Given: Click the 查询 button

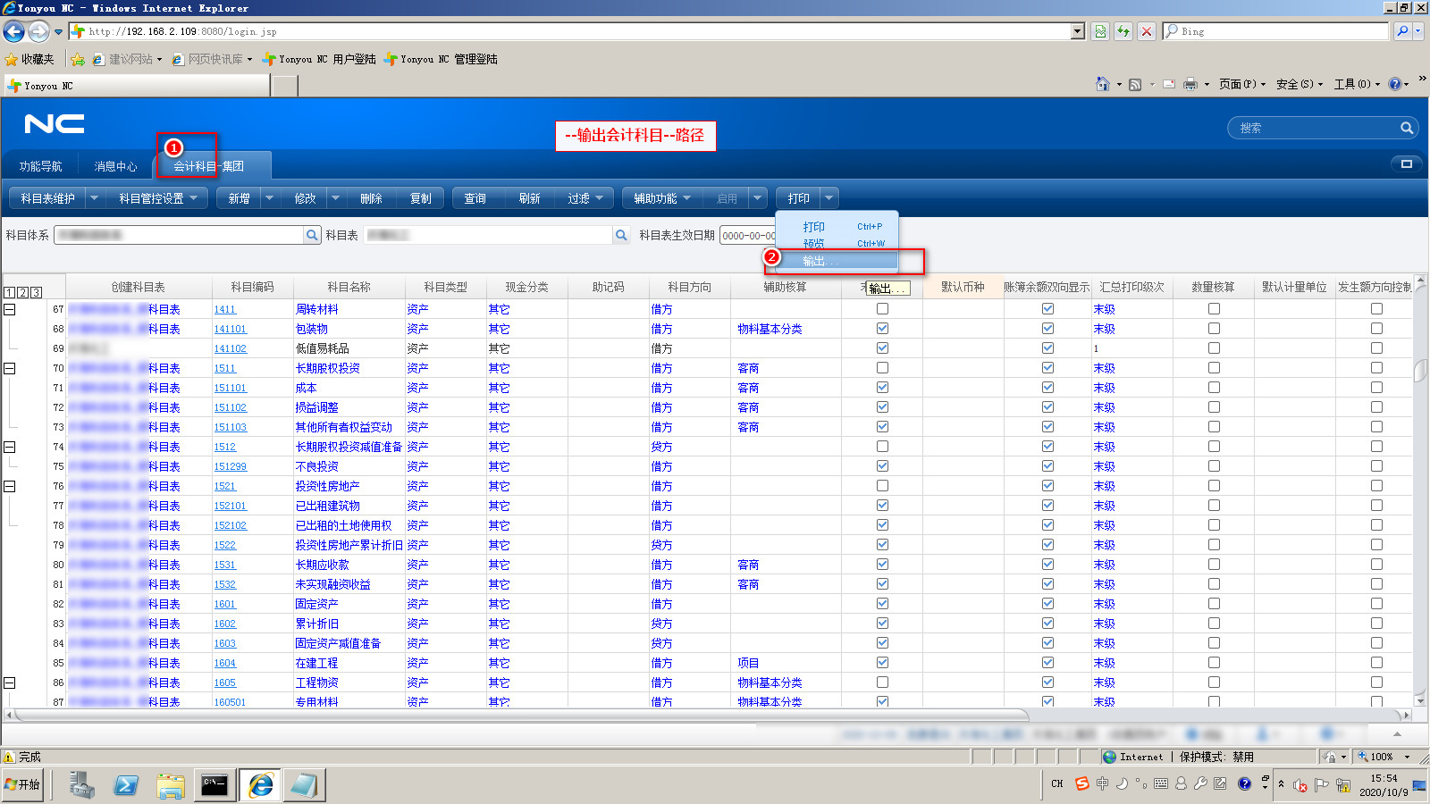Looking at the screenshot, I should click(x=475, y=198).
